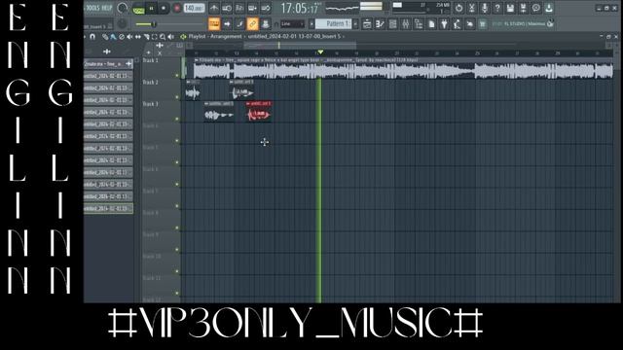Screen dimensions: 623x350
Task: Open the Playlist window icon
Action: point(367,24)
